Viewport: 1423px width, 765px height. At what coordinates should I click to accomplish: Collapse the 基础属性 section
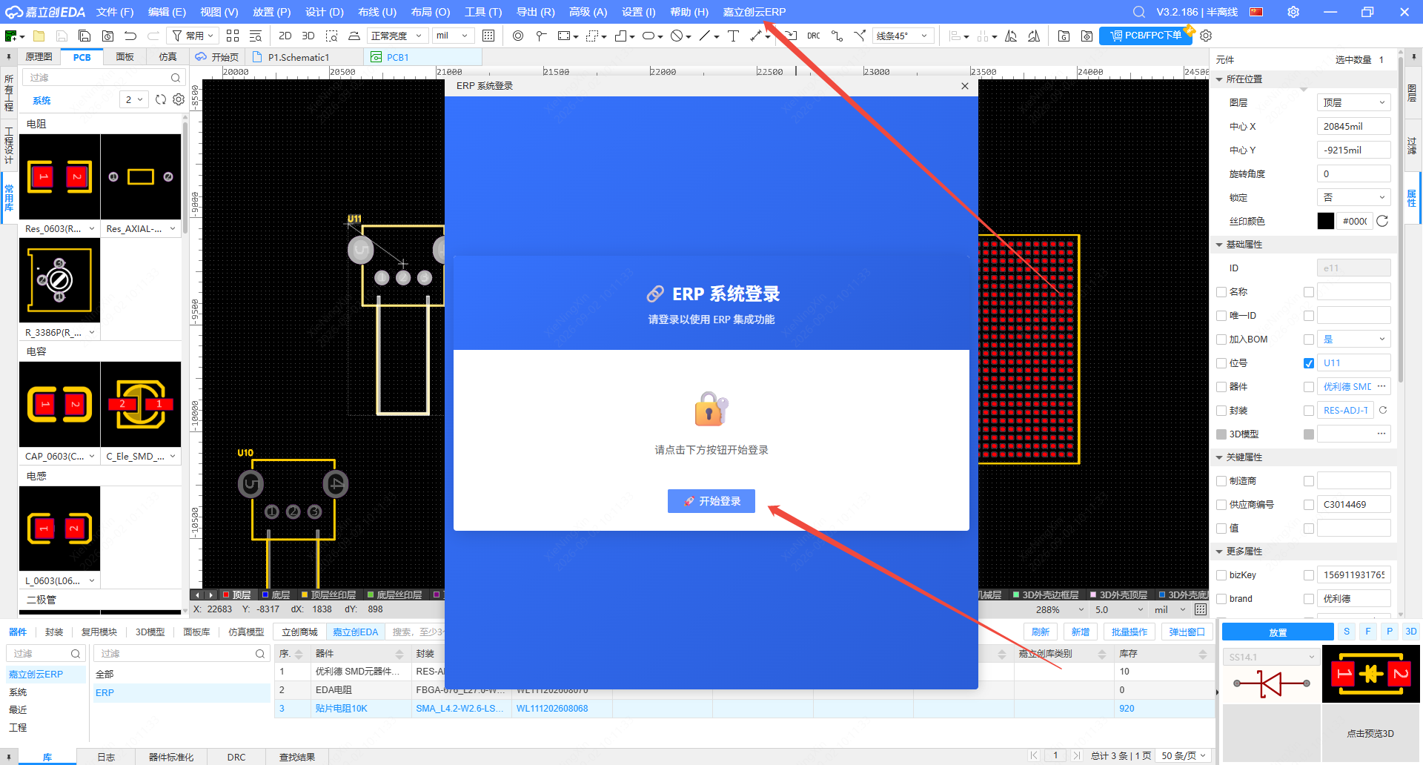pos(1219,245)
